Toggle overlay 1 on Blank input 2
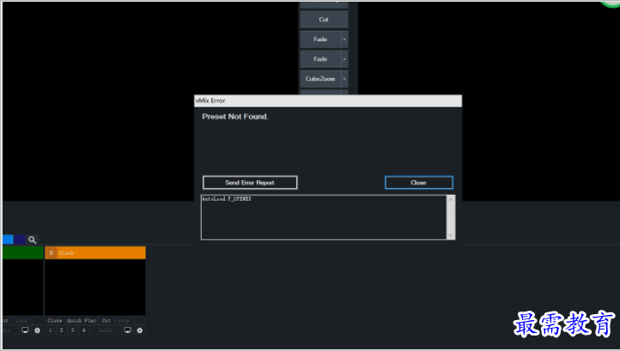The width and height of the screenshot is (620, 351). (50, 330)
